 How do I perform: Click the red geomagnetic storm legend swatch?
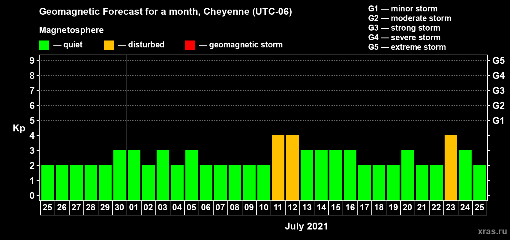[x=190, y=45]
